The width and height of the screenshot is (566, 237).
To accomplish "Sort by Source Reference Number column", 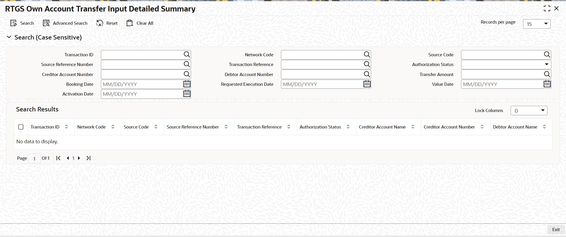I will [x=226, y=127].
